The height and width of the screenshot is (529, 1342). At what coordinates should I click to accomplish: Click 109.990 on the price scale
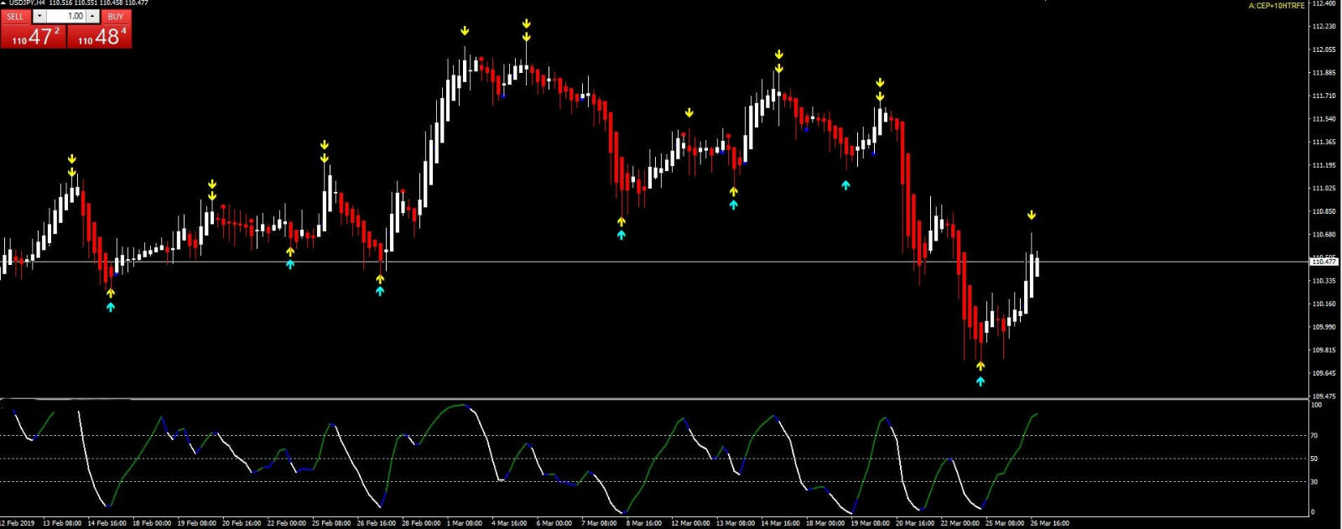(x=1324, y=327)
